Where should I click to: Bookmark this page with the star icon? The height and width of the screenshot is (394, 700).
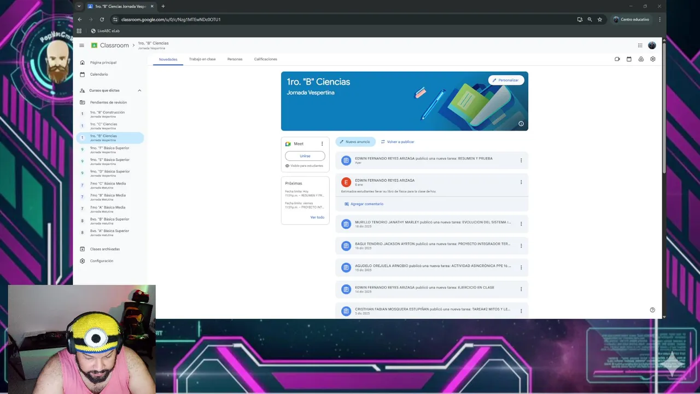point(600,19)
